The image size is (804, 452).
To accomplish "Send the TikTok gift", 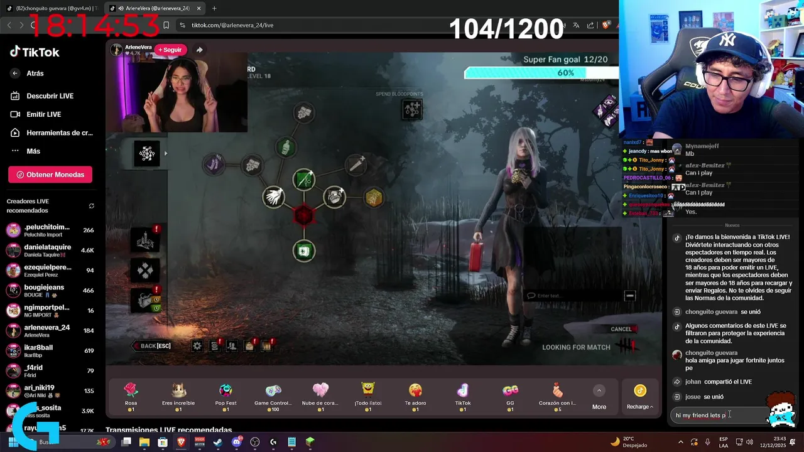I will point(463,397).
